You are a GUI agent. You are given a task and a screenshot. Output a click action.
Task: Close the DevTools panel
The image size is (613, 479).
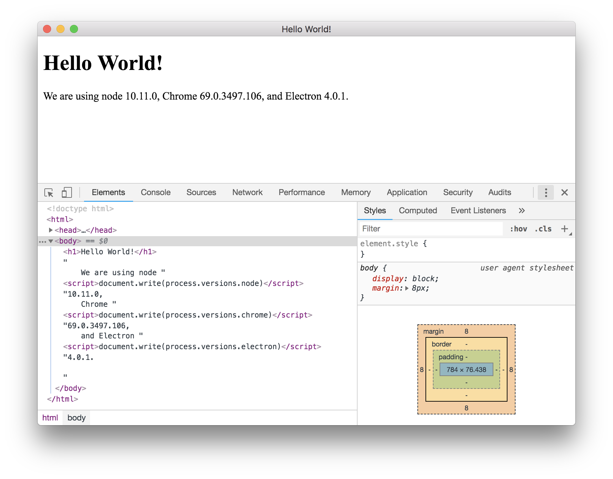click(x=565, y=192)
